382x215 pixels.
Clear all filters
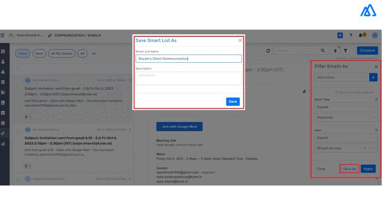321,169
